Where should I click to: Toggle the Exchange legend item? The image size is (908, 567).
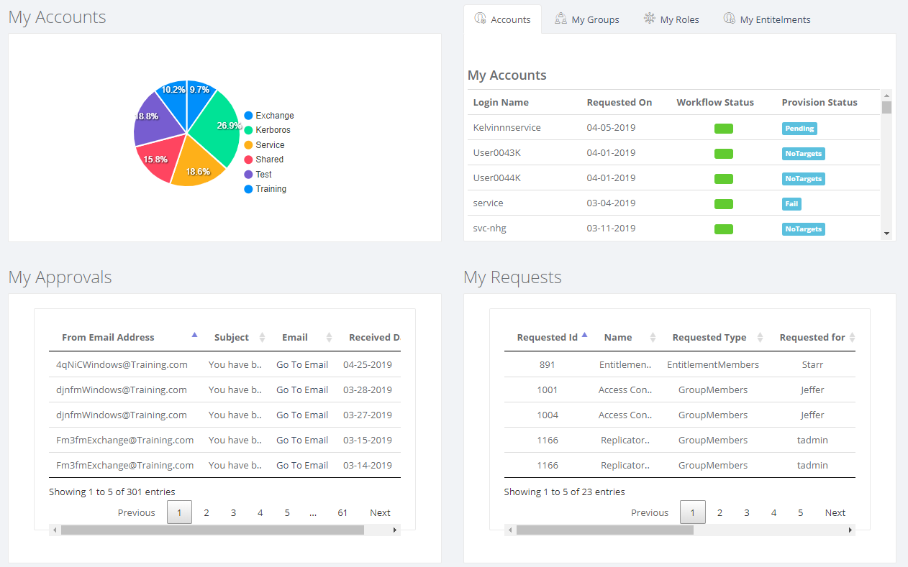[x=268, y=116]
